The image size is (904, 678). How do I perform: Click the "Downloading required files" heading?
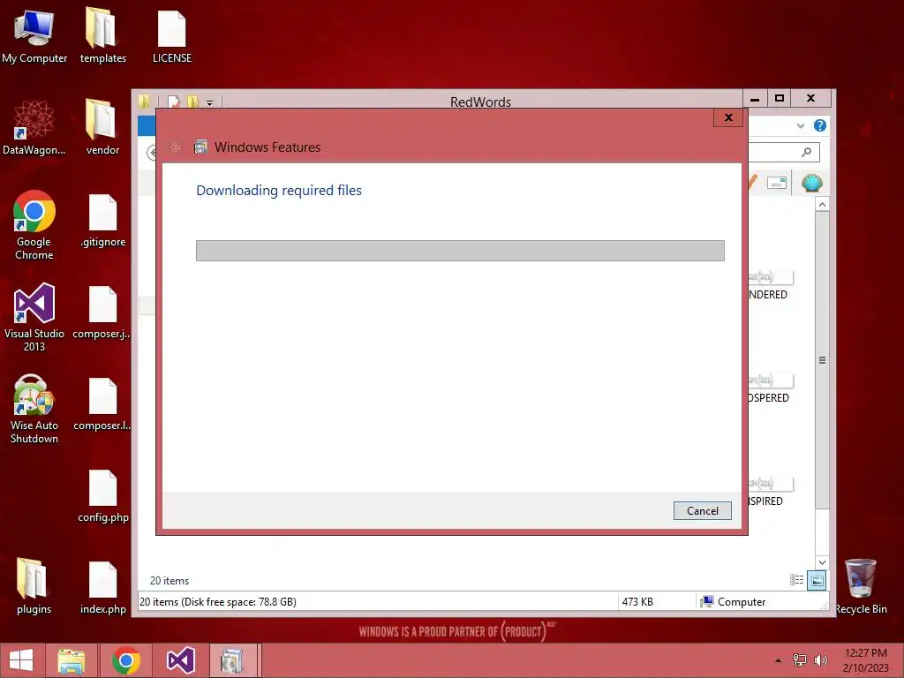[279, 191]
